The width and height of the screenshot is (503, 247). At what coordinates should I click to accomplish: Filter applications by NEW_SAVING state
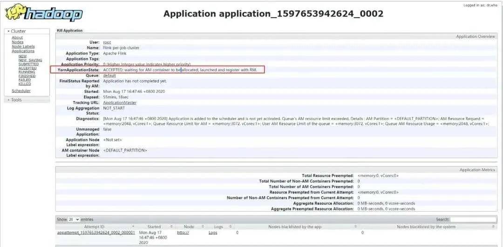click(x=30, y=60)
